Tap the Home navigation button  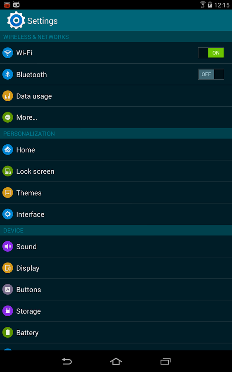click(x=116, y=361)
